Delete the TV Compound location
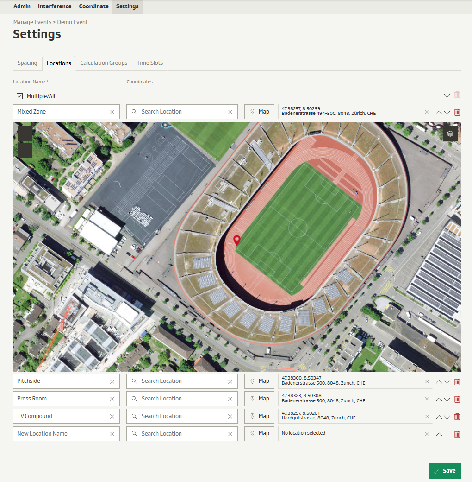Screen dimensions: 472x482 (x=457, y=417)
